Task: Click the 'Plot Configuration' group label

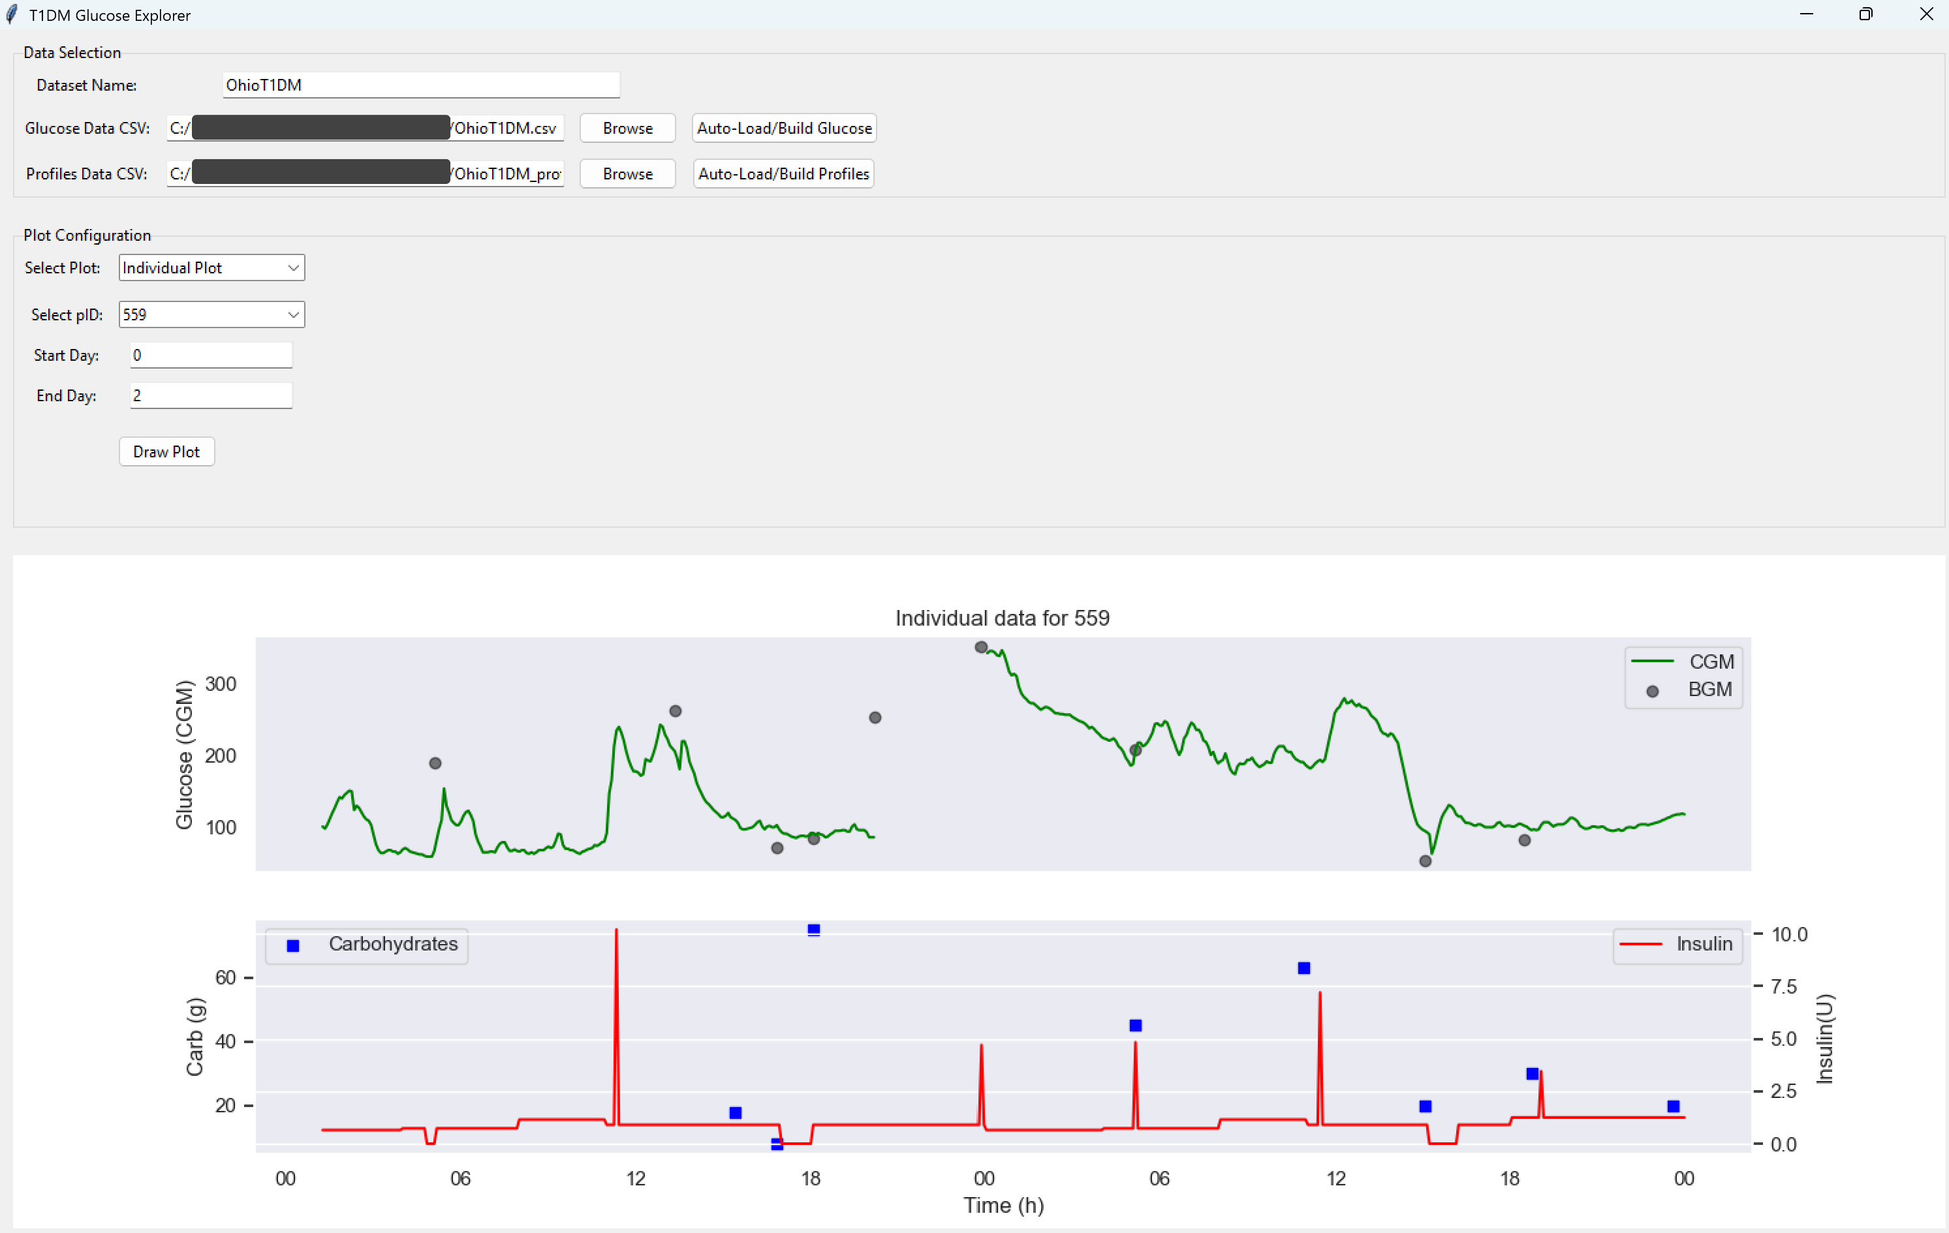Action: 87,236
